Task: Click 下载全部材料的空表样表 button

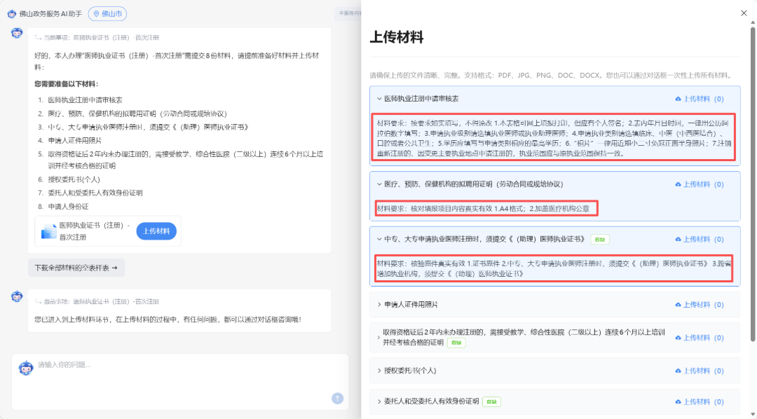Action: [x=76, y=268]
